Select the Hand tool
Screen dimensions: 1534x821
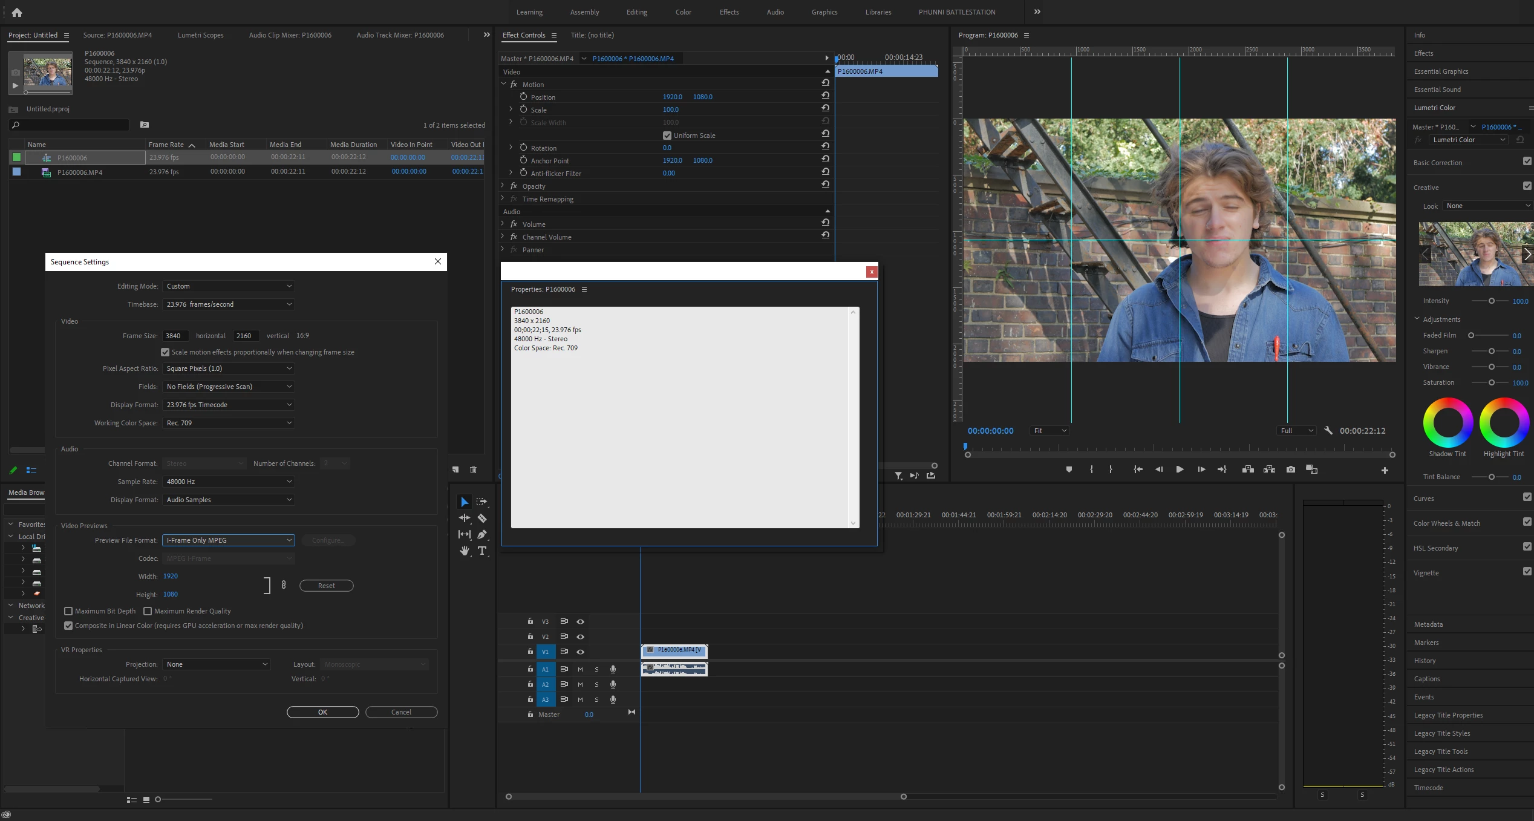(x=465, y=551)
